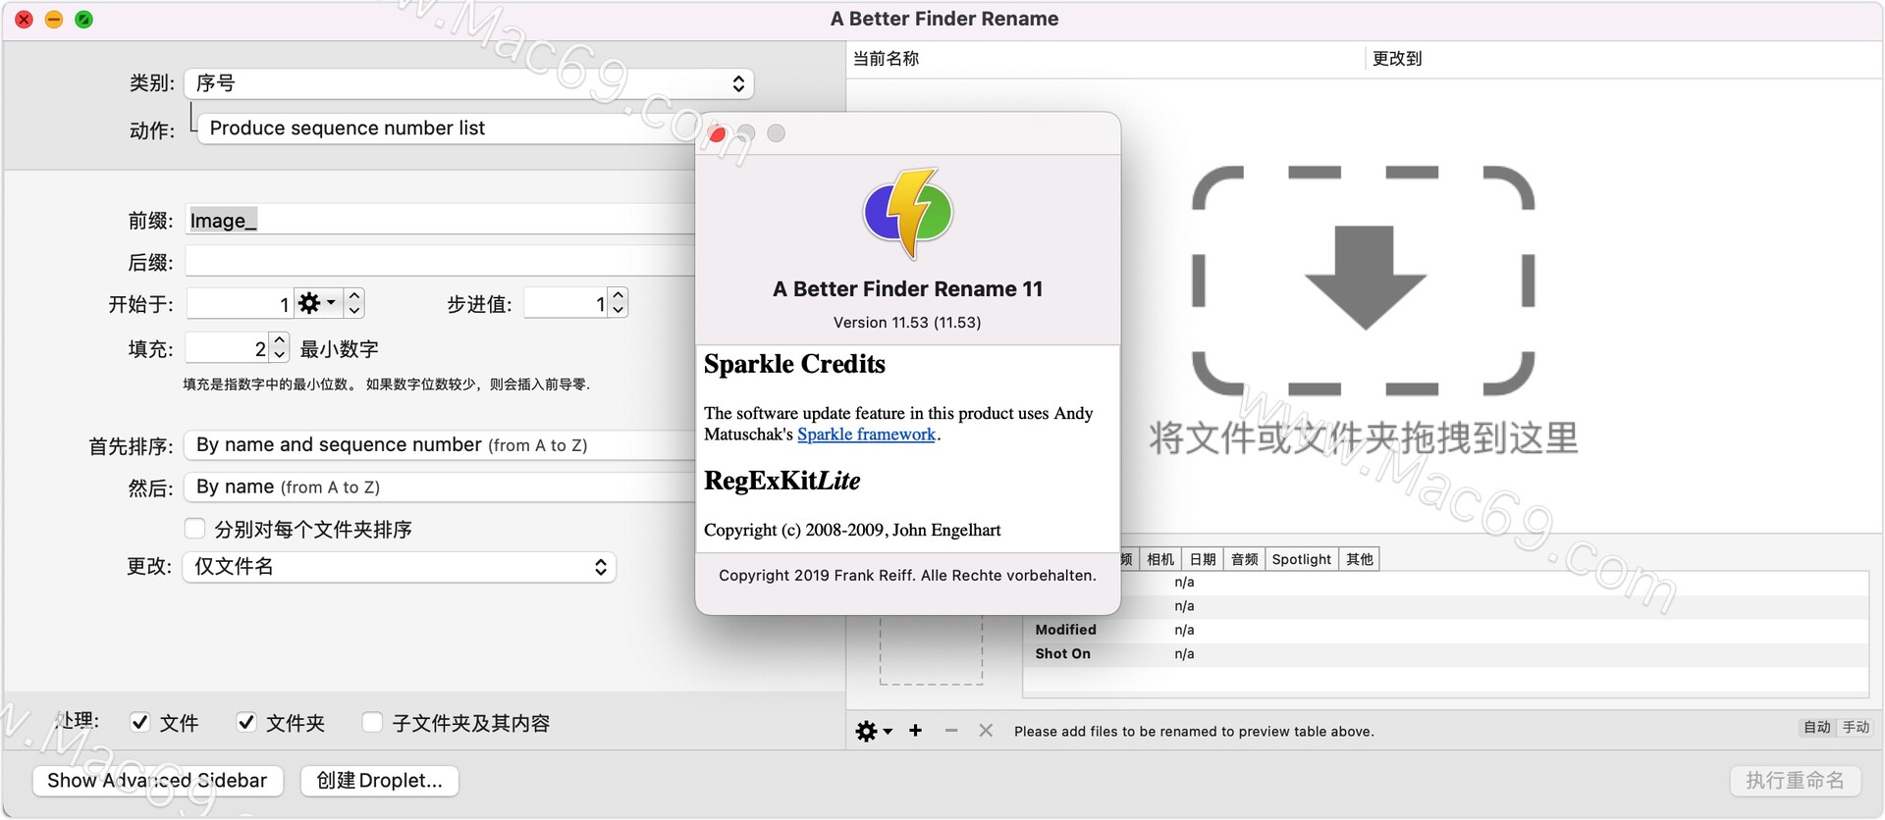Click the Copyright 2019 Frank Reiff text
The image size is (1885, 820).
[907, 576]
